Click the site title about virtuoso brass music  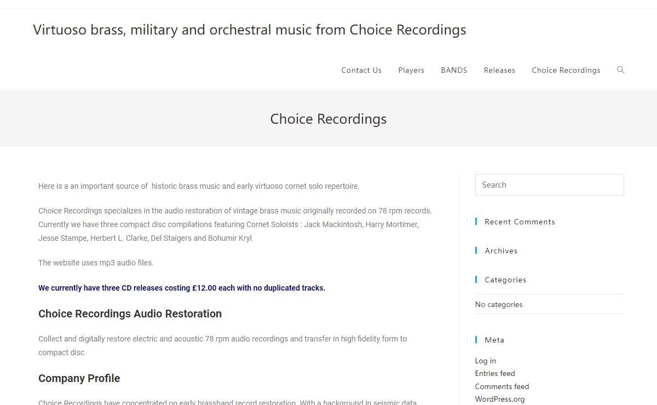(250, 30)
